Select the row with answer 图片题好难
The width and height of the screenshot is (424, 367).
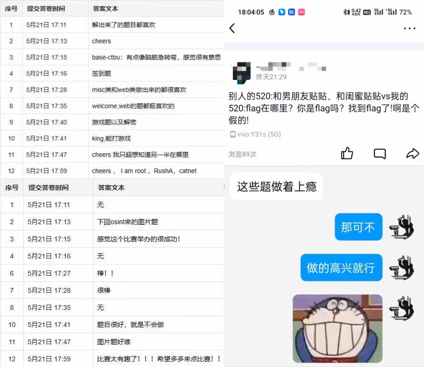point(111,342)
